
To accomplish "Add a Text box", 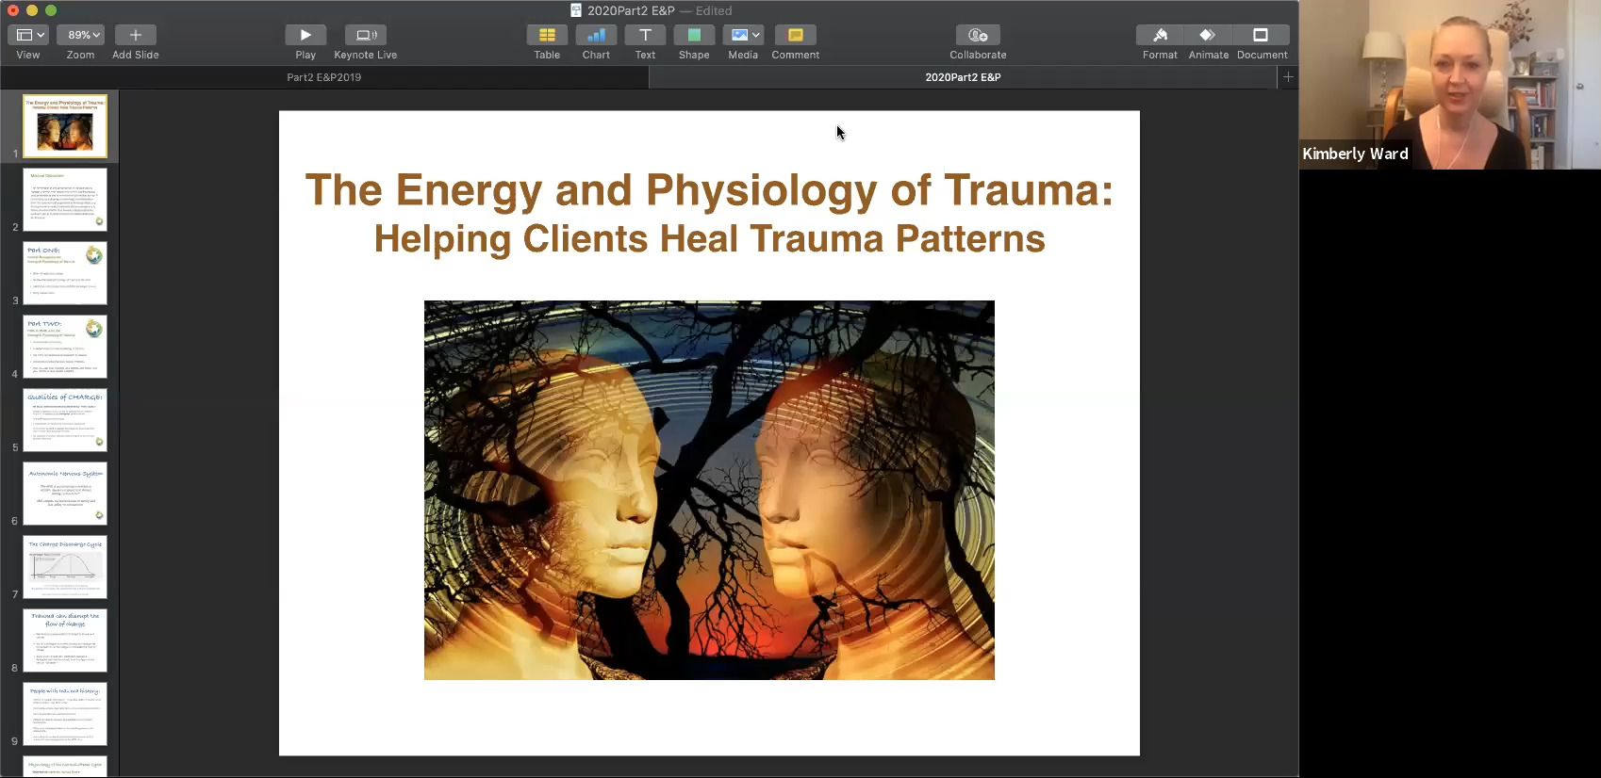I will [x=645, y=35].
